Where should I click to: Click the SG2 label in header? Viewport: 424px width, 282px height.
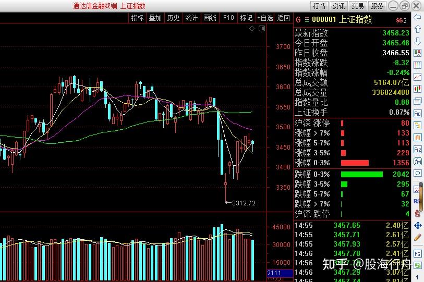tap(401, 20)
